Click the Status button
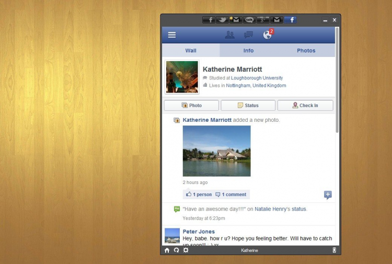Screen dimensions: 392x264 [x=248, y=105]
